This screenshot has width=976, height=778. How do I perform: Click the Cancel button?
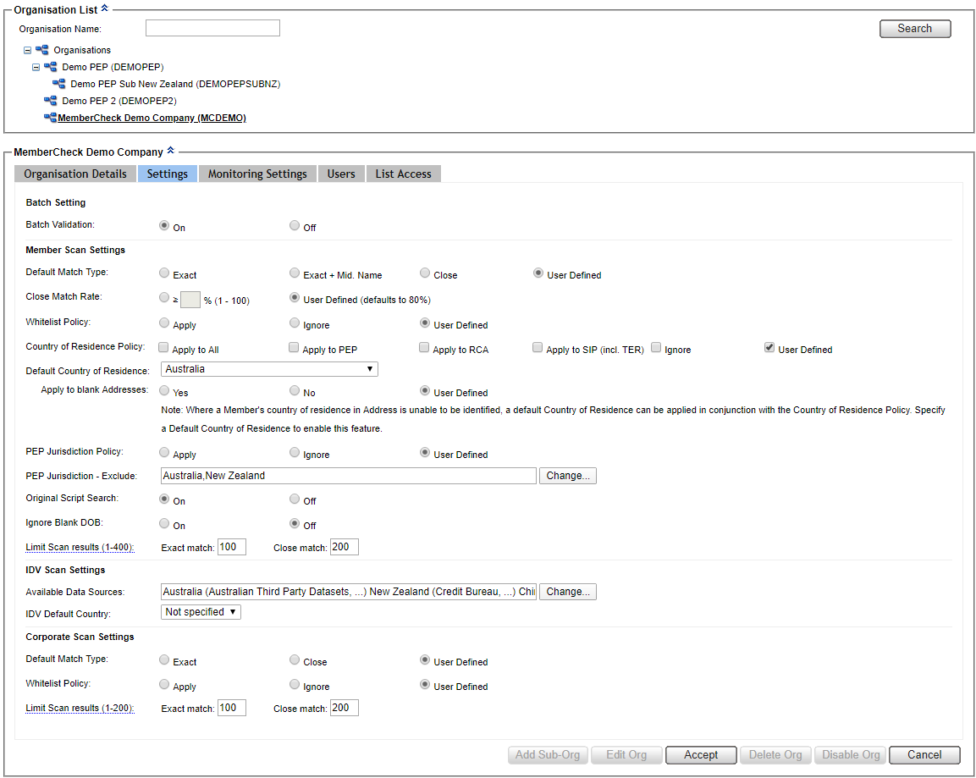click(x=924, y=755)
